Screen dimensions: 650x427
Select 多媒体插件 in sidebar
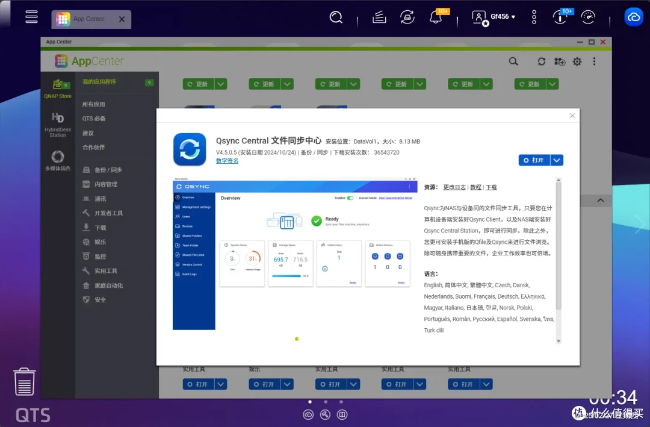click(x=58, y=161)
